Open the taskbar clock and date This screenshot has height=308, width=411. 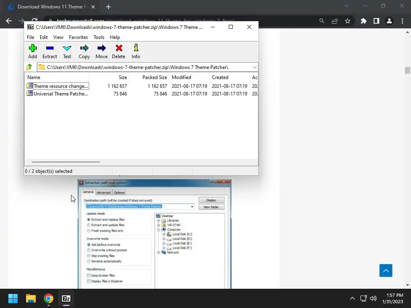[x=393, y=298]
